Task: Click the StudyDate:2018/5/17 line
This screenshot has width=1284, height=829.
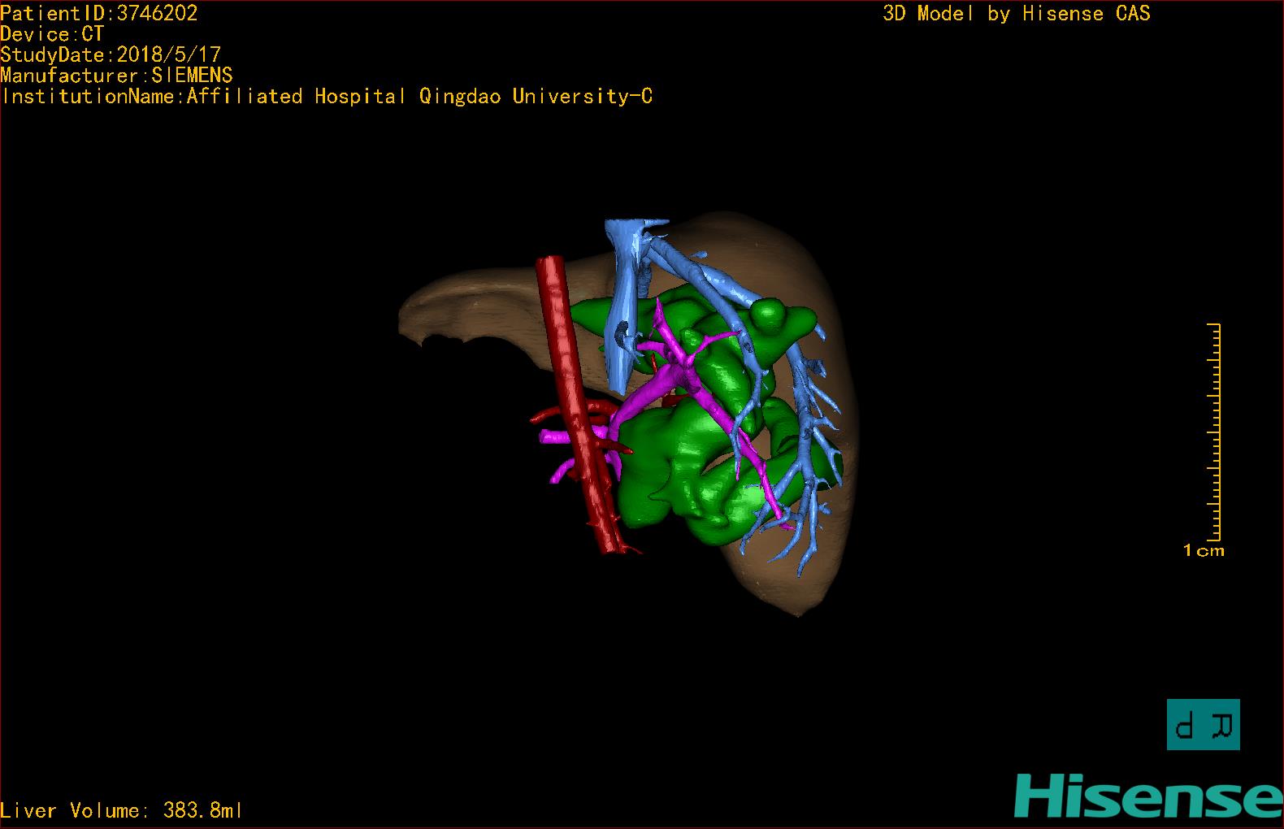Action: [x=111, y=54]
